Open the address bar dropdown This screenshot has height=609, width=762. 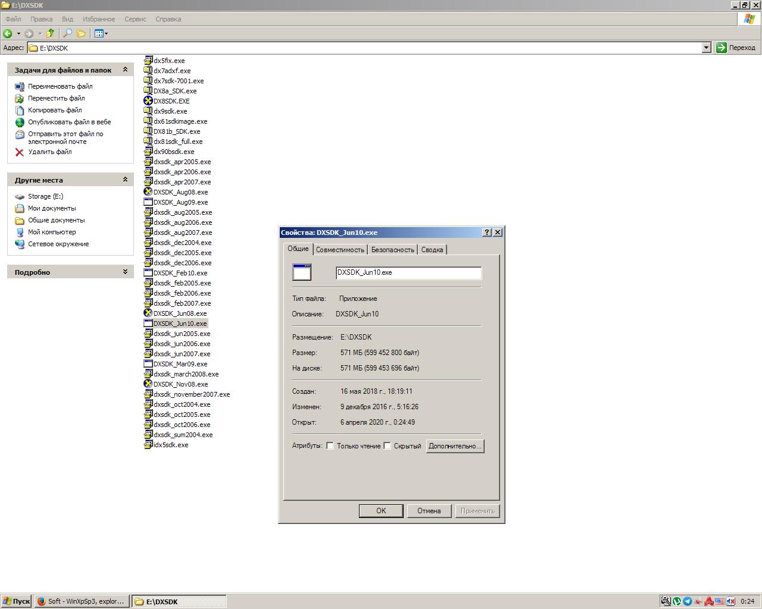point(707,48)
